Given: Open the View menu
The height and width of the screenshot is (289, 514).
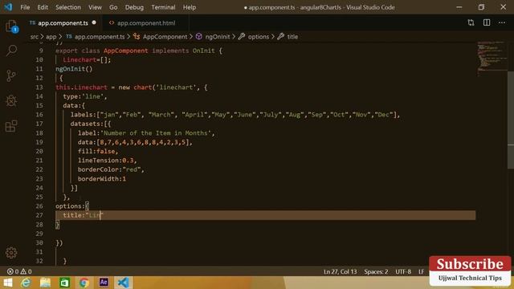Looking at the screenshot, I should click(x=95, y=7).
